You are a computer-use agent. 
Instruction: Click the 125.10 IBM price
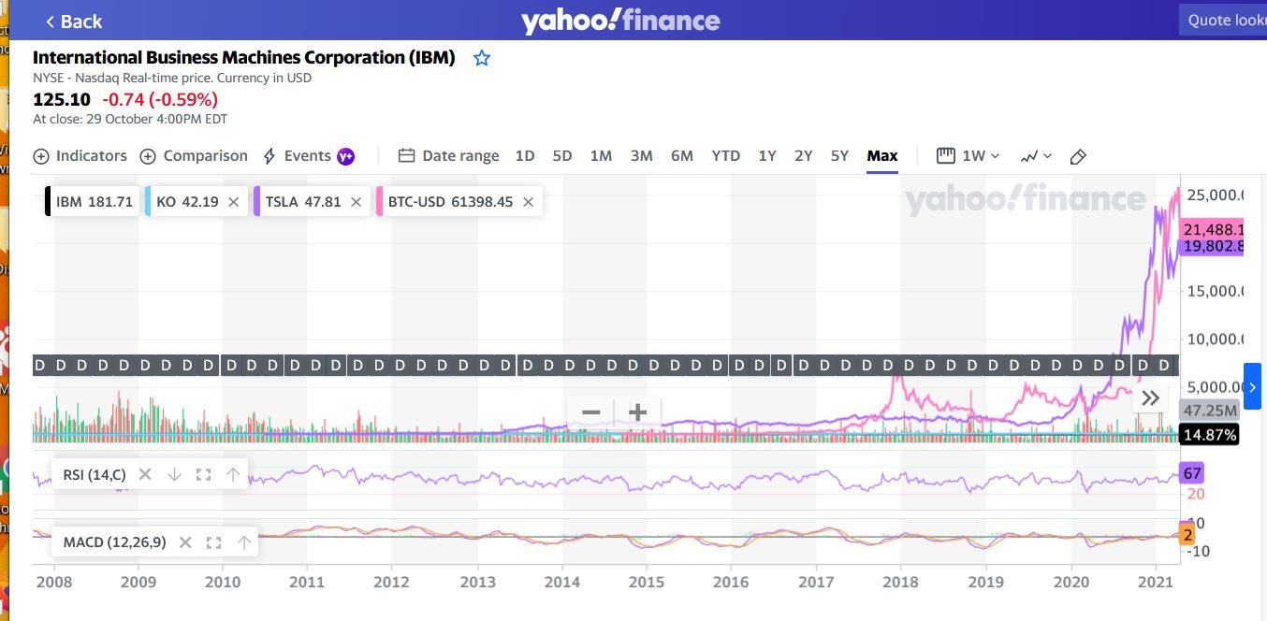point(62,99)
